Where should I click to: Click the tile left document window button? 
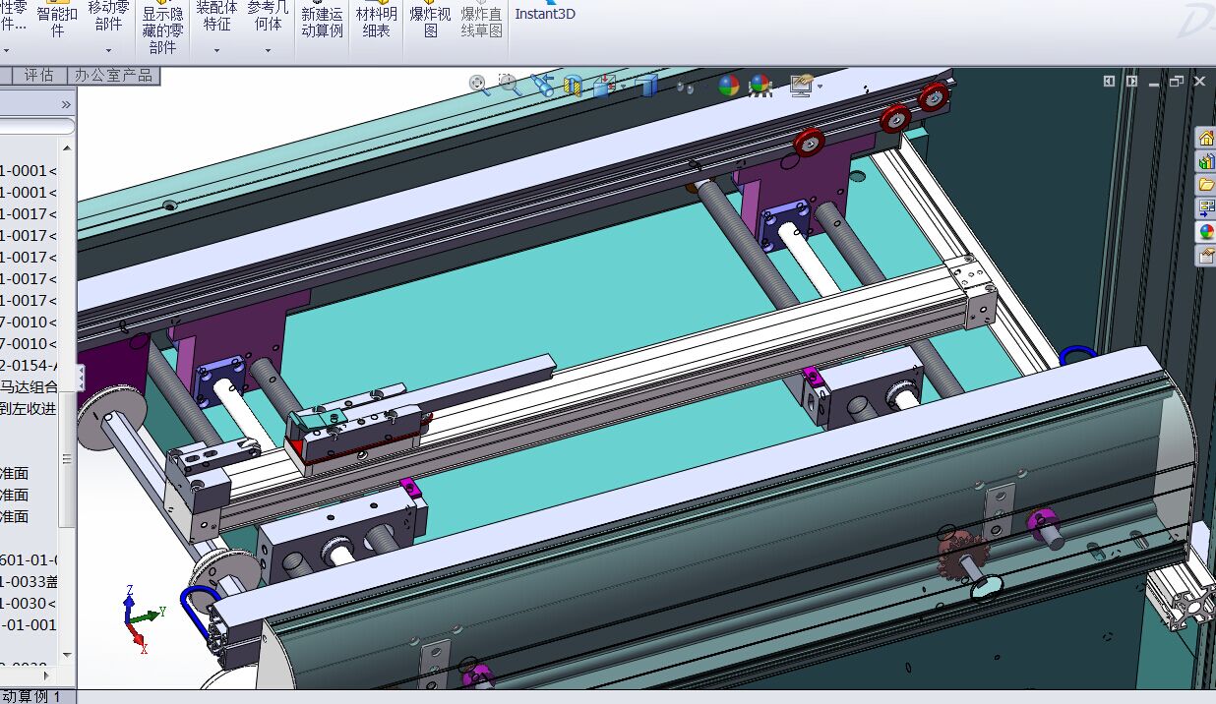tap(1109, 82)
